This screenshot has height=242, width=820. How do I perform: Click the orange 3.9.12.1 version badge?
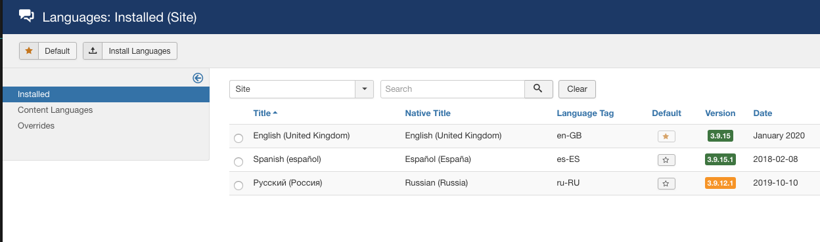click(x=720, y=183)
